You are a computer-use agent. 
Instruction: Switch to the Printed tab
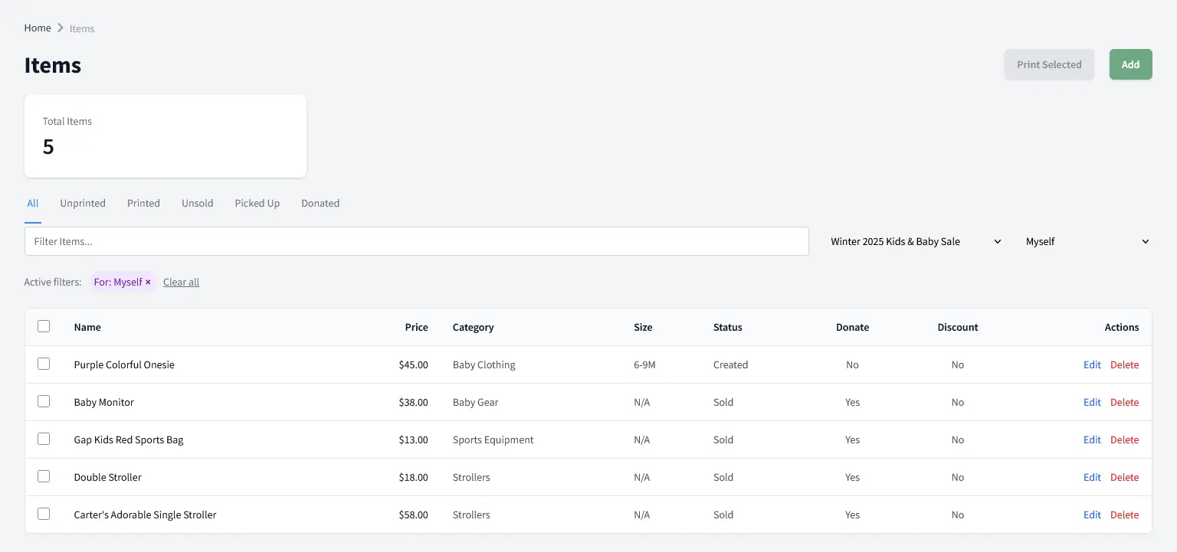point(143,203)
